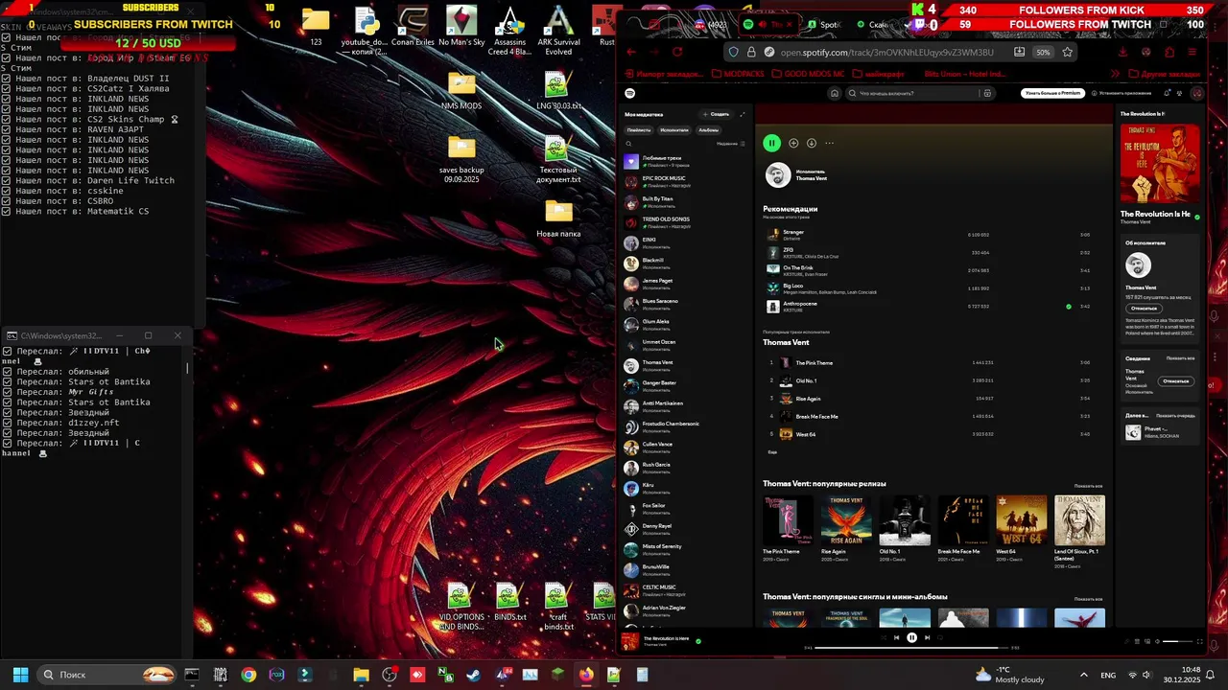Open the other bookmarks folder on the toolbar

1165,74
